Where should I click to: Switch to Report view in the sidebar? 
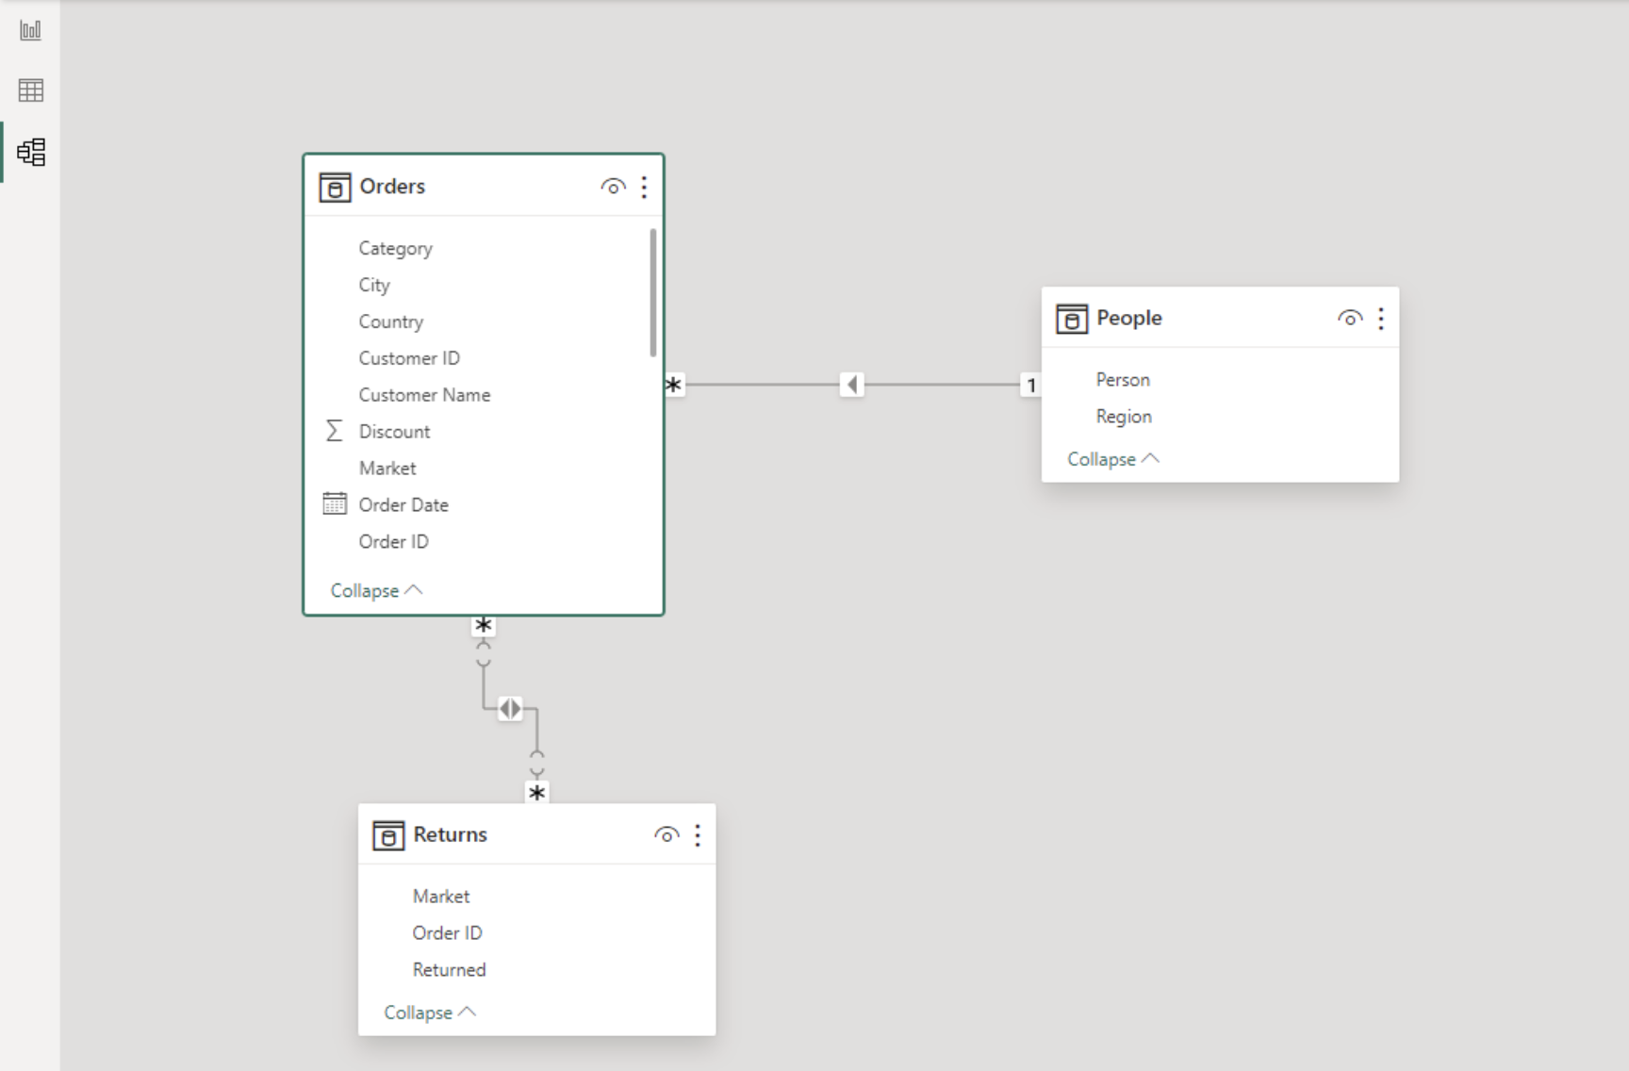(31, 29)
